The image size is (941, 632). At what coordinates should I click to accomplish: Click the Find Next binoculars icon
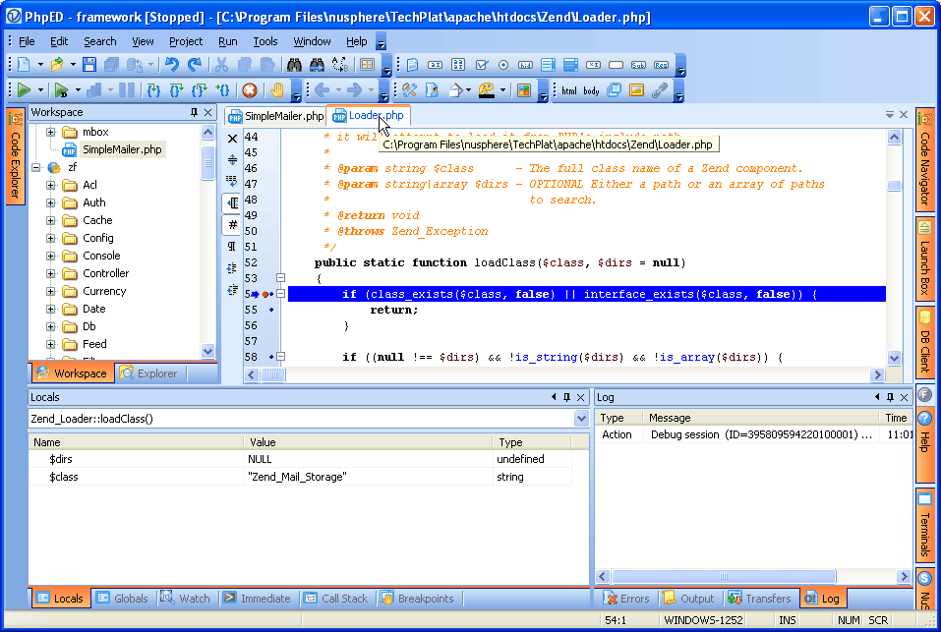[317, 65]
